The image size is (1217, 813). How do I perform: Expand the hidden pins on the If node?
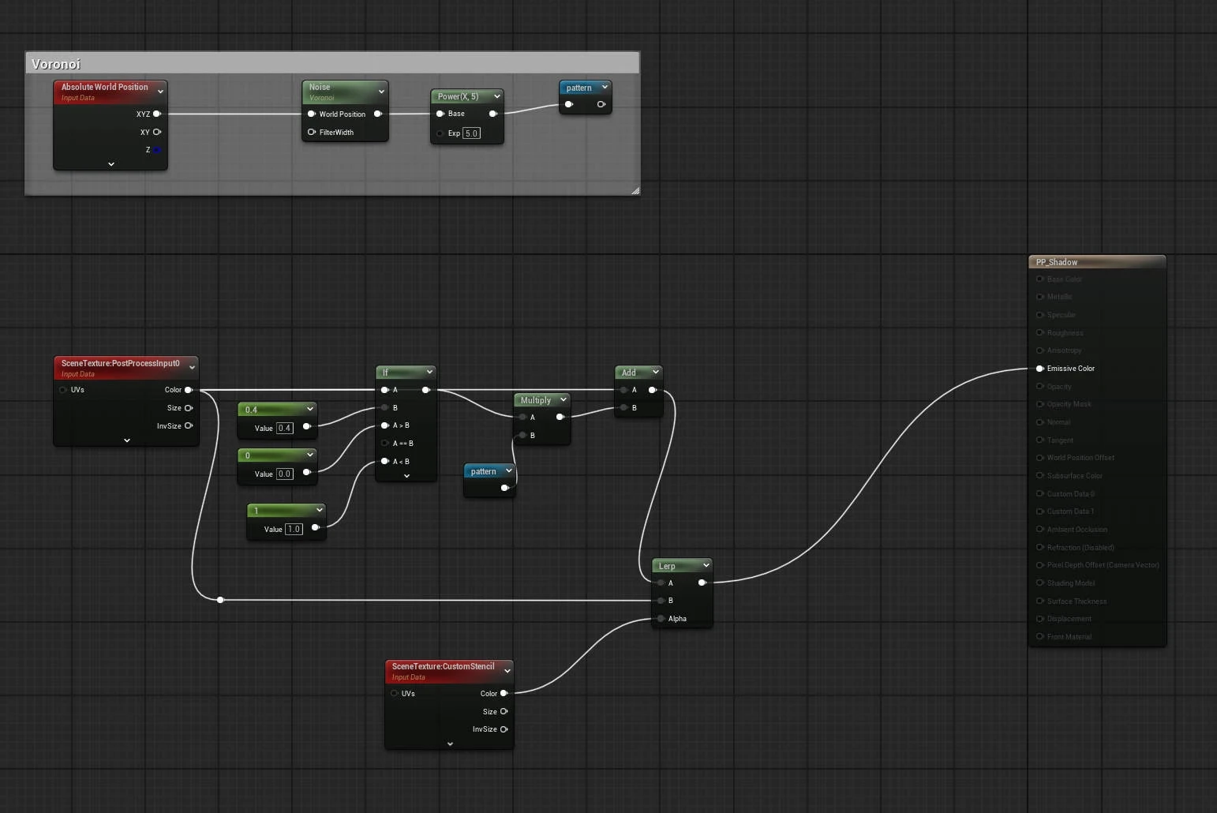pos(406,475)
